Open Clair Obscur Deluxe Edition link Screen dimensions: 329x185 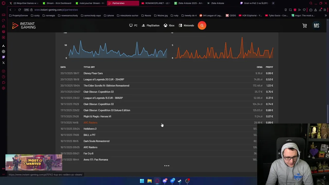pyautogui.click(x=107, y=110)
